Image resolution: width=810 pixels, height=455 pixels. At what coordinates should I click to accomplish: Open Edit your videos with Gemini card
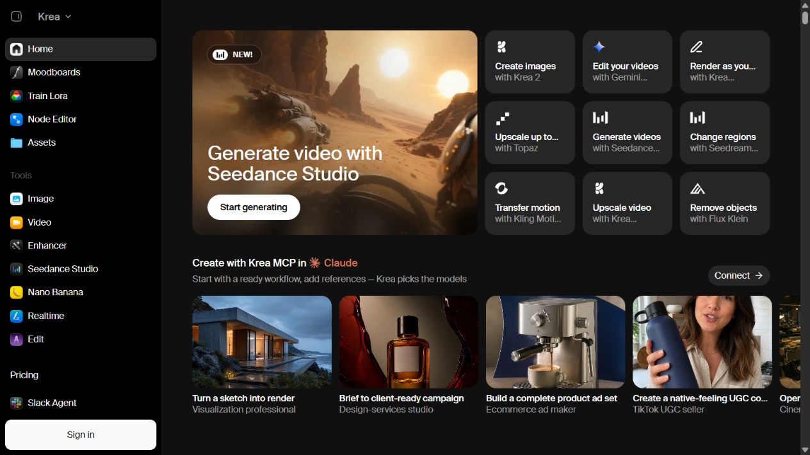(628, 62)
